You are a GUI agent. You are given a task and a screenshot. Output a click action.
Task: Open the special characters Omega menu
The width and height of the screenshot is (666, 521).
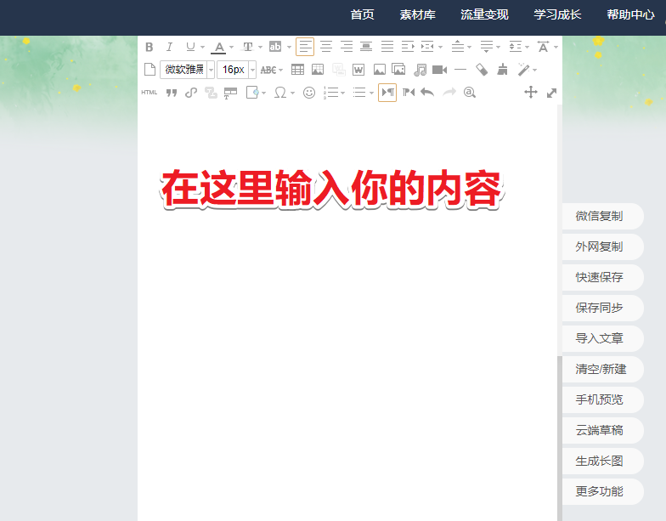pos(280,92)
